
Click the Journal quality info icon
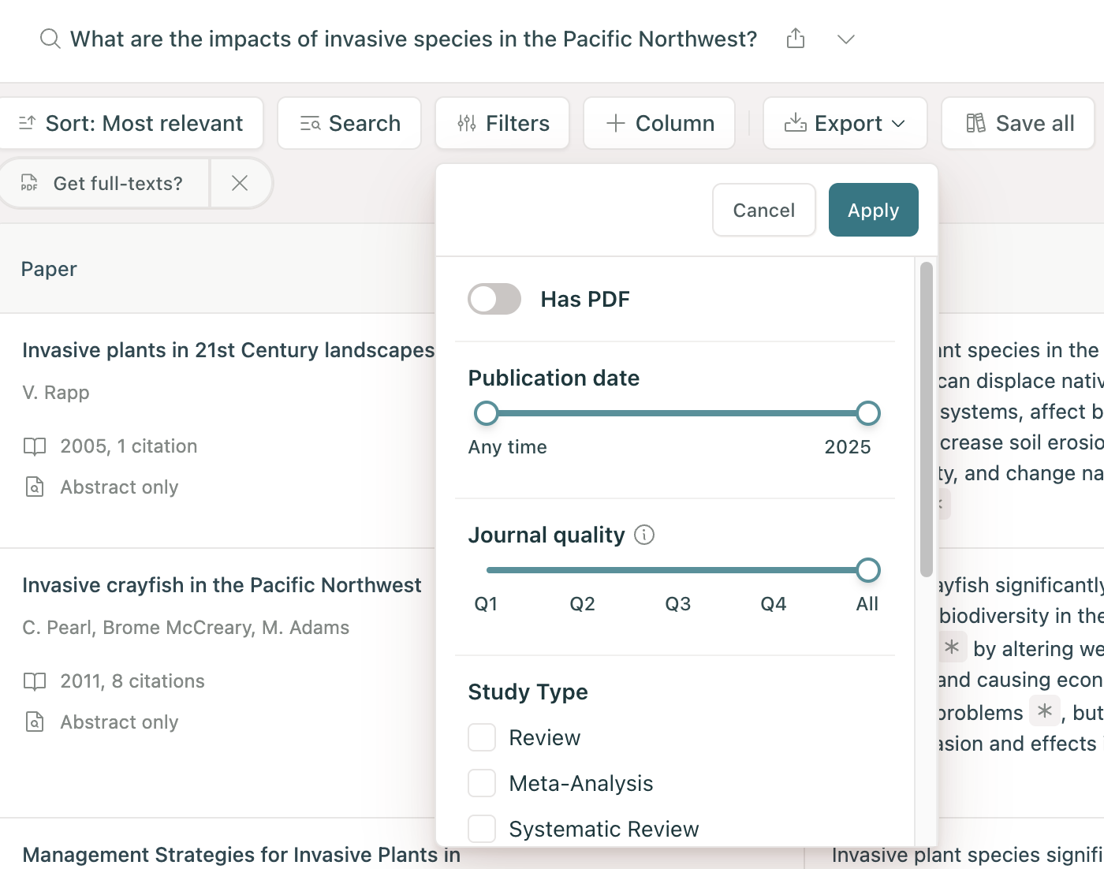point(644,535)
